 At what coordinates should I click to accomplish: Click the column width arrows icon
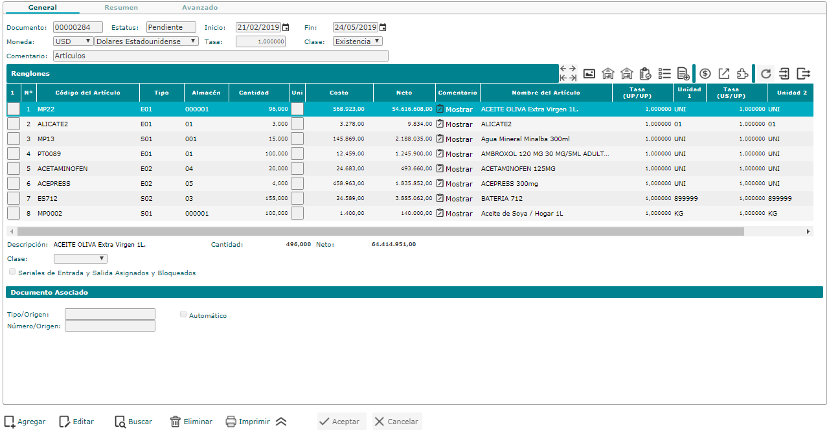[568, 73]
